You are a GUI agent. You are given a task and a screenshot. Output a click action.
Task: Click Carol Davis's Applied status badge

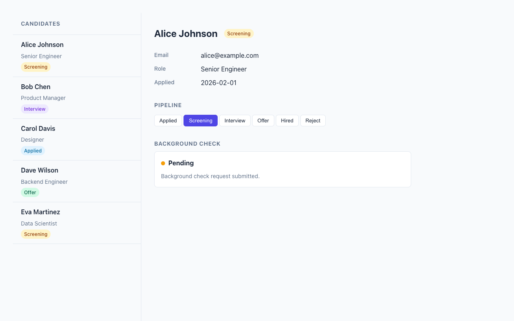tap(33, 151)
